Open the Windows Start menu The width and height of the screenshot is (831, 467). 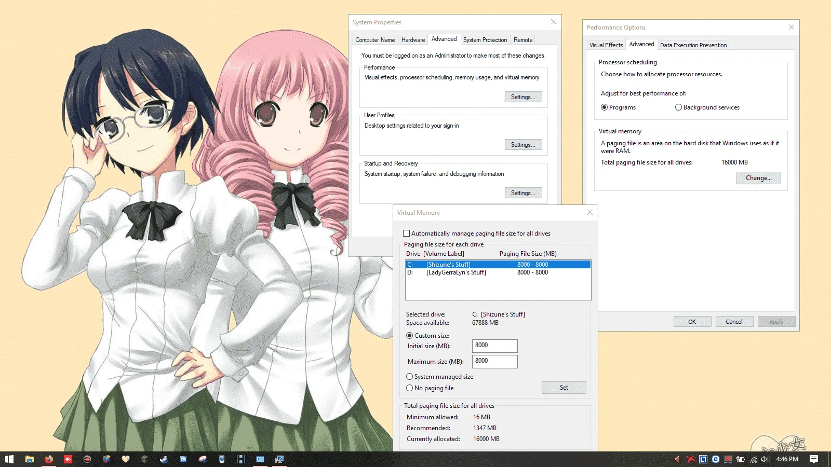(9, 459)
